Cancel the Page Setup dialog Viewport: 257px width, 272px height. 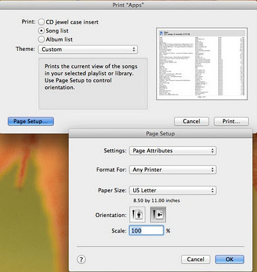coord(196,259)
